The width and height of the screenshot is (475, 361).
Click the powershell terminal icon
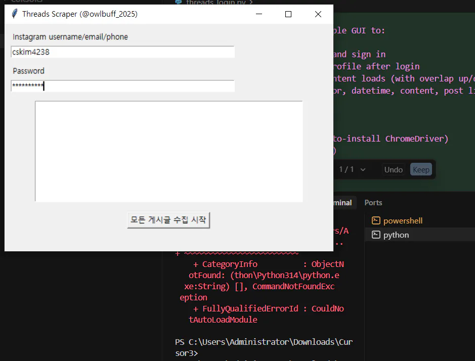pos(376,220)
